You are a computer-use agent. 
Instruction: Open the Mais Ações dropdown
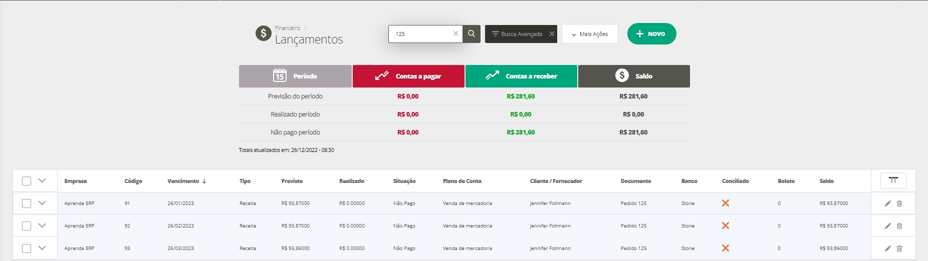coord(590,34)
